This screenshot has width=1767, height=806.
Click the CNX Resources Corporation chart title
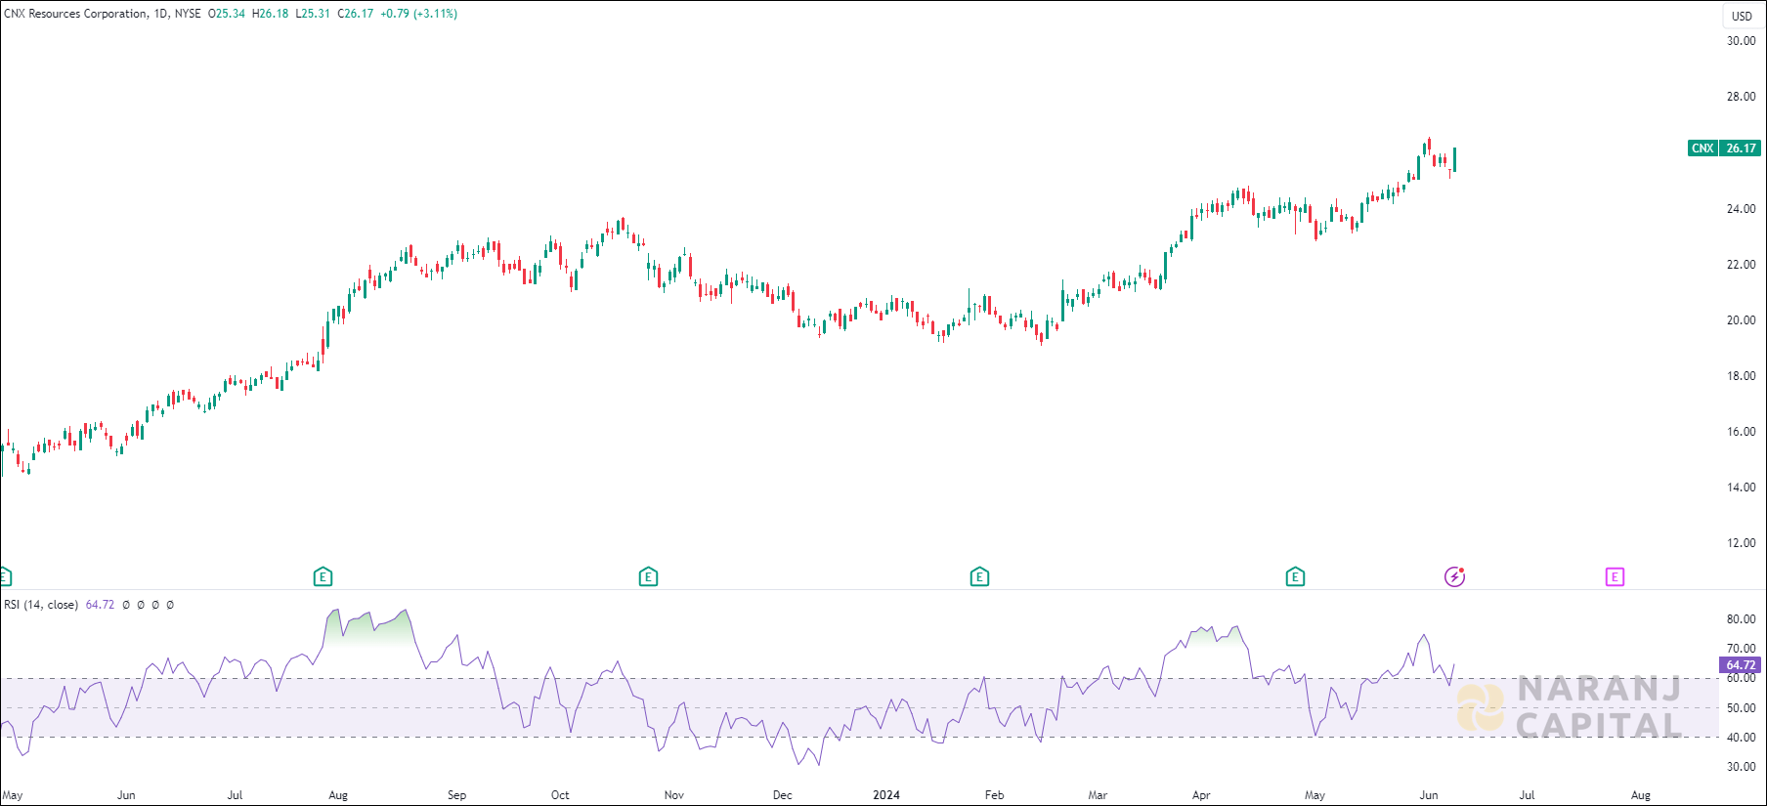click(x=76, y=14)
